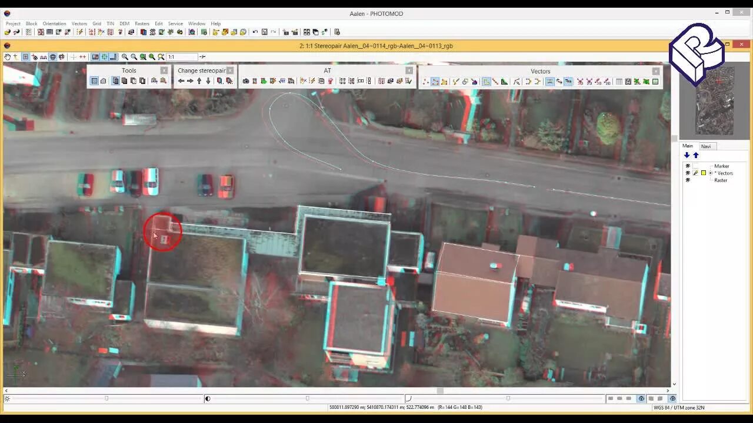
Task: Select the pan hand tool
Action: tap(7, 57)
